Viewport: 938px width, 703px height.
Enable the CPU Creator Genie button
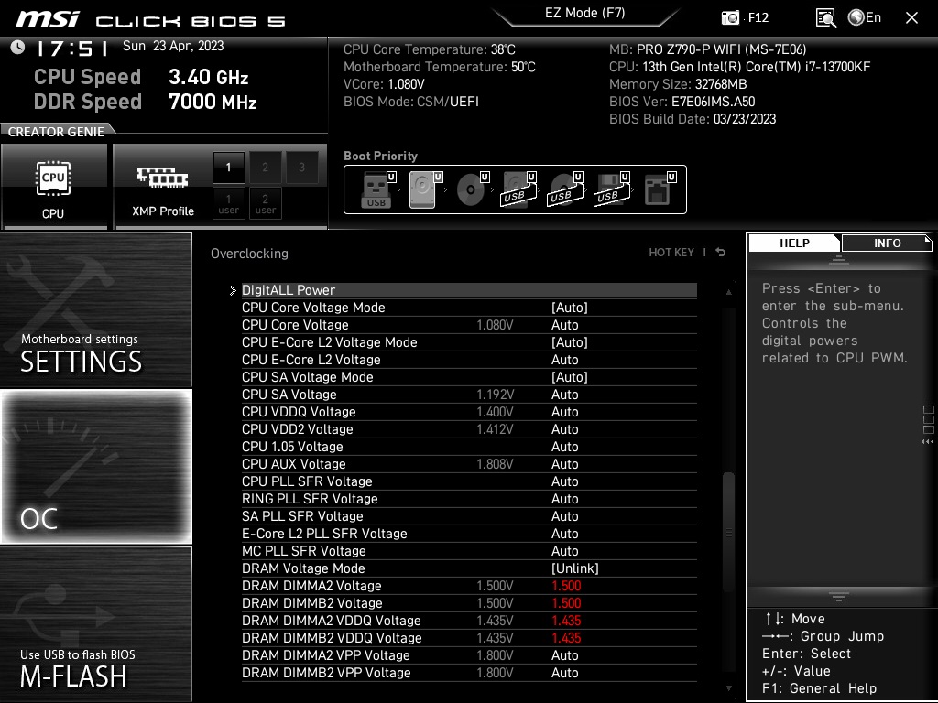point(54,187)
